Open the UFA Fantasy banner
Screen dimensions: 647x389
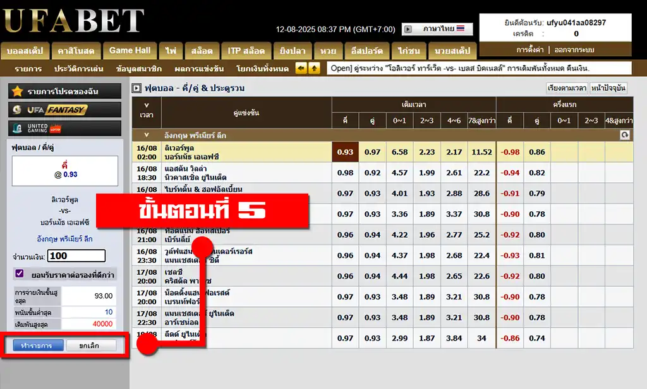click(x=65, y=110)
